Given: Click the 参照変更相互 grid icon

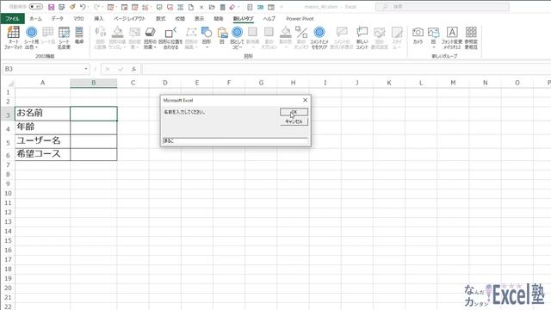Looking at the screenshot, I should click(471, 38).
